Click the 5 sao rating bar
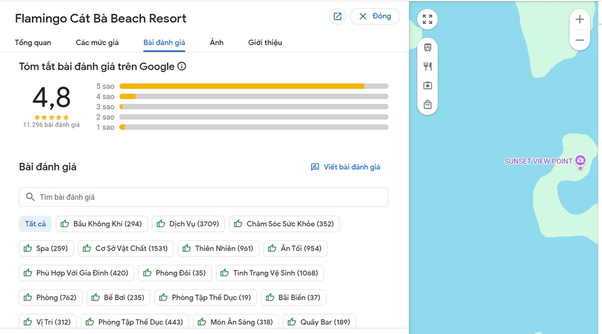This screenshot has height=334, width=602. 254,86
